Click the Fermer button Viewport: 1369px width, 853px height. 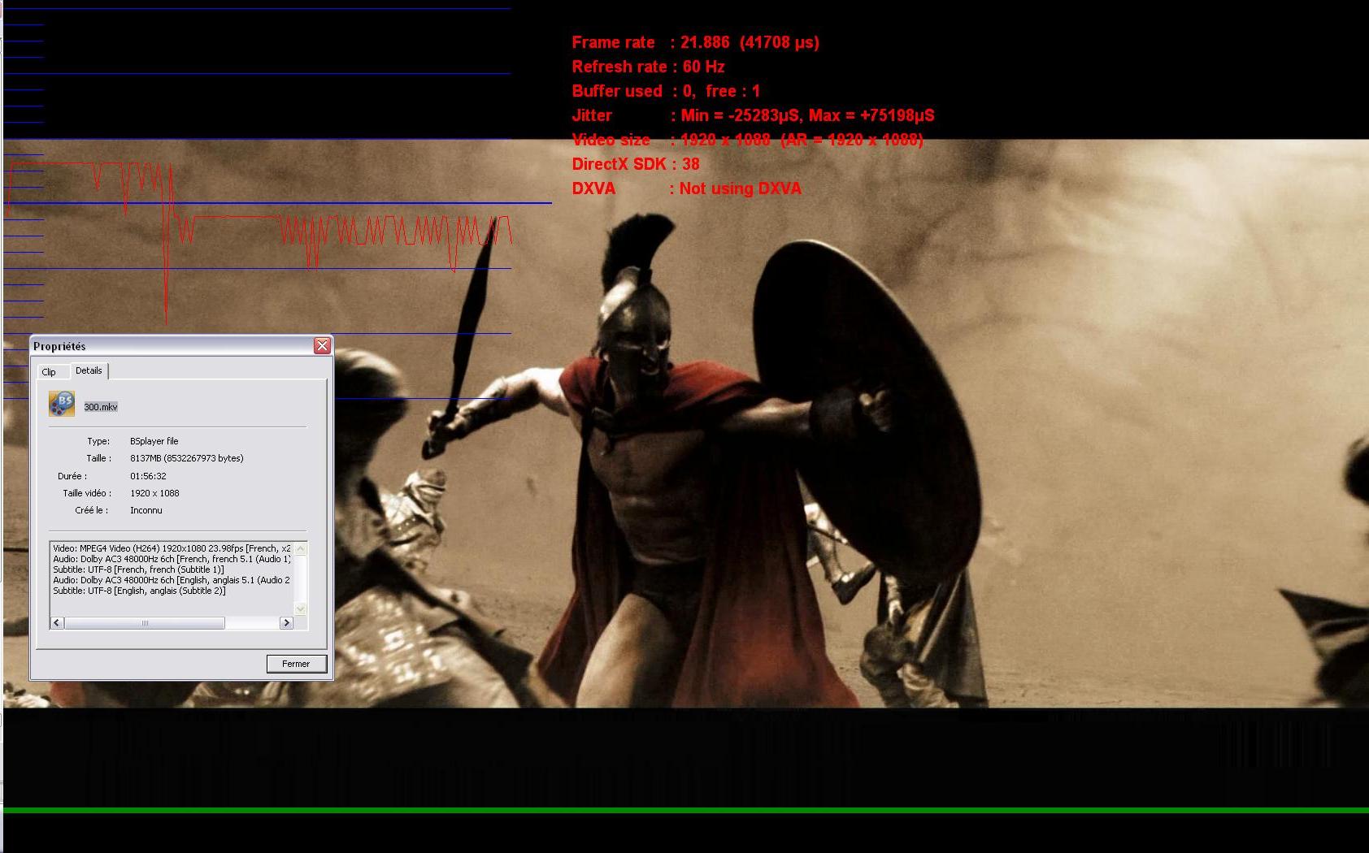click(297, 664)
